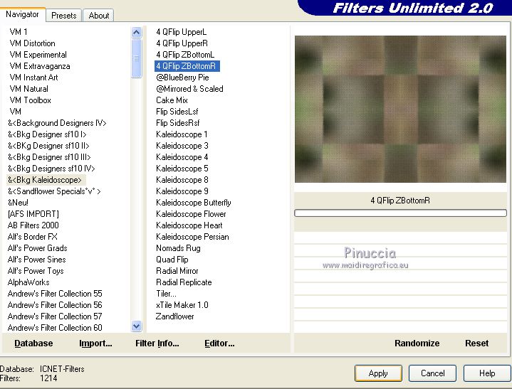
Task: Select &<Bkg Designer sf10 I> category
Action: click(47, 134)
